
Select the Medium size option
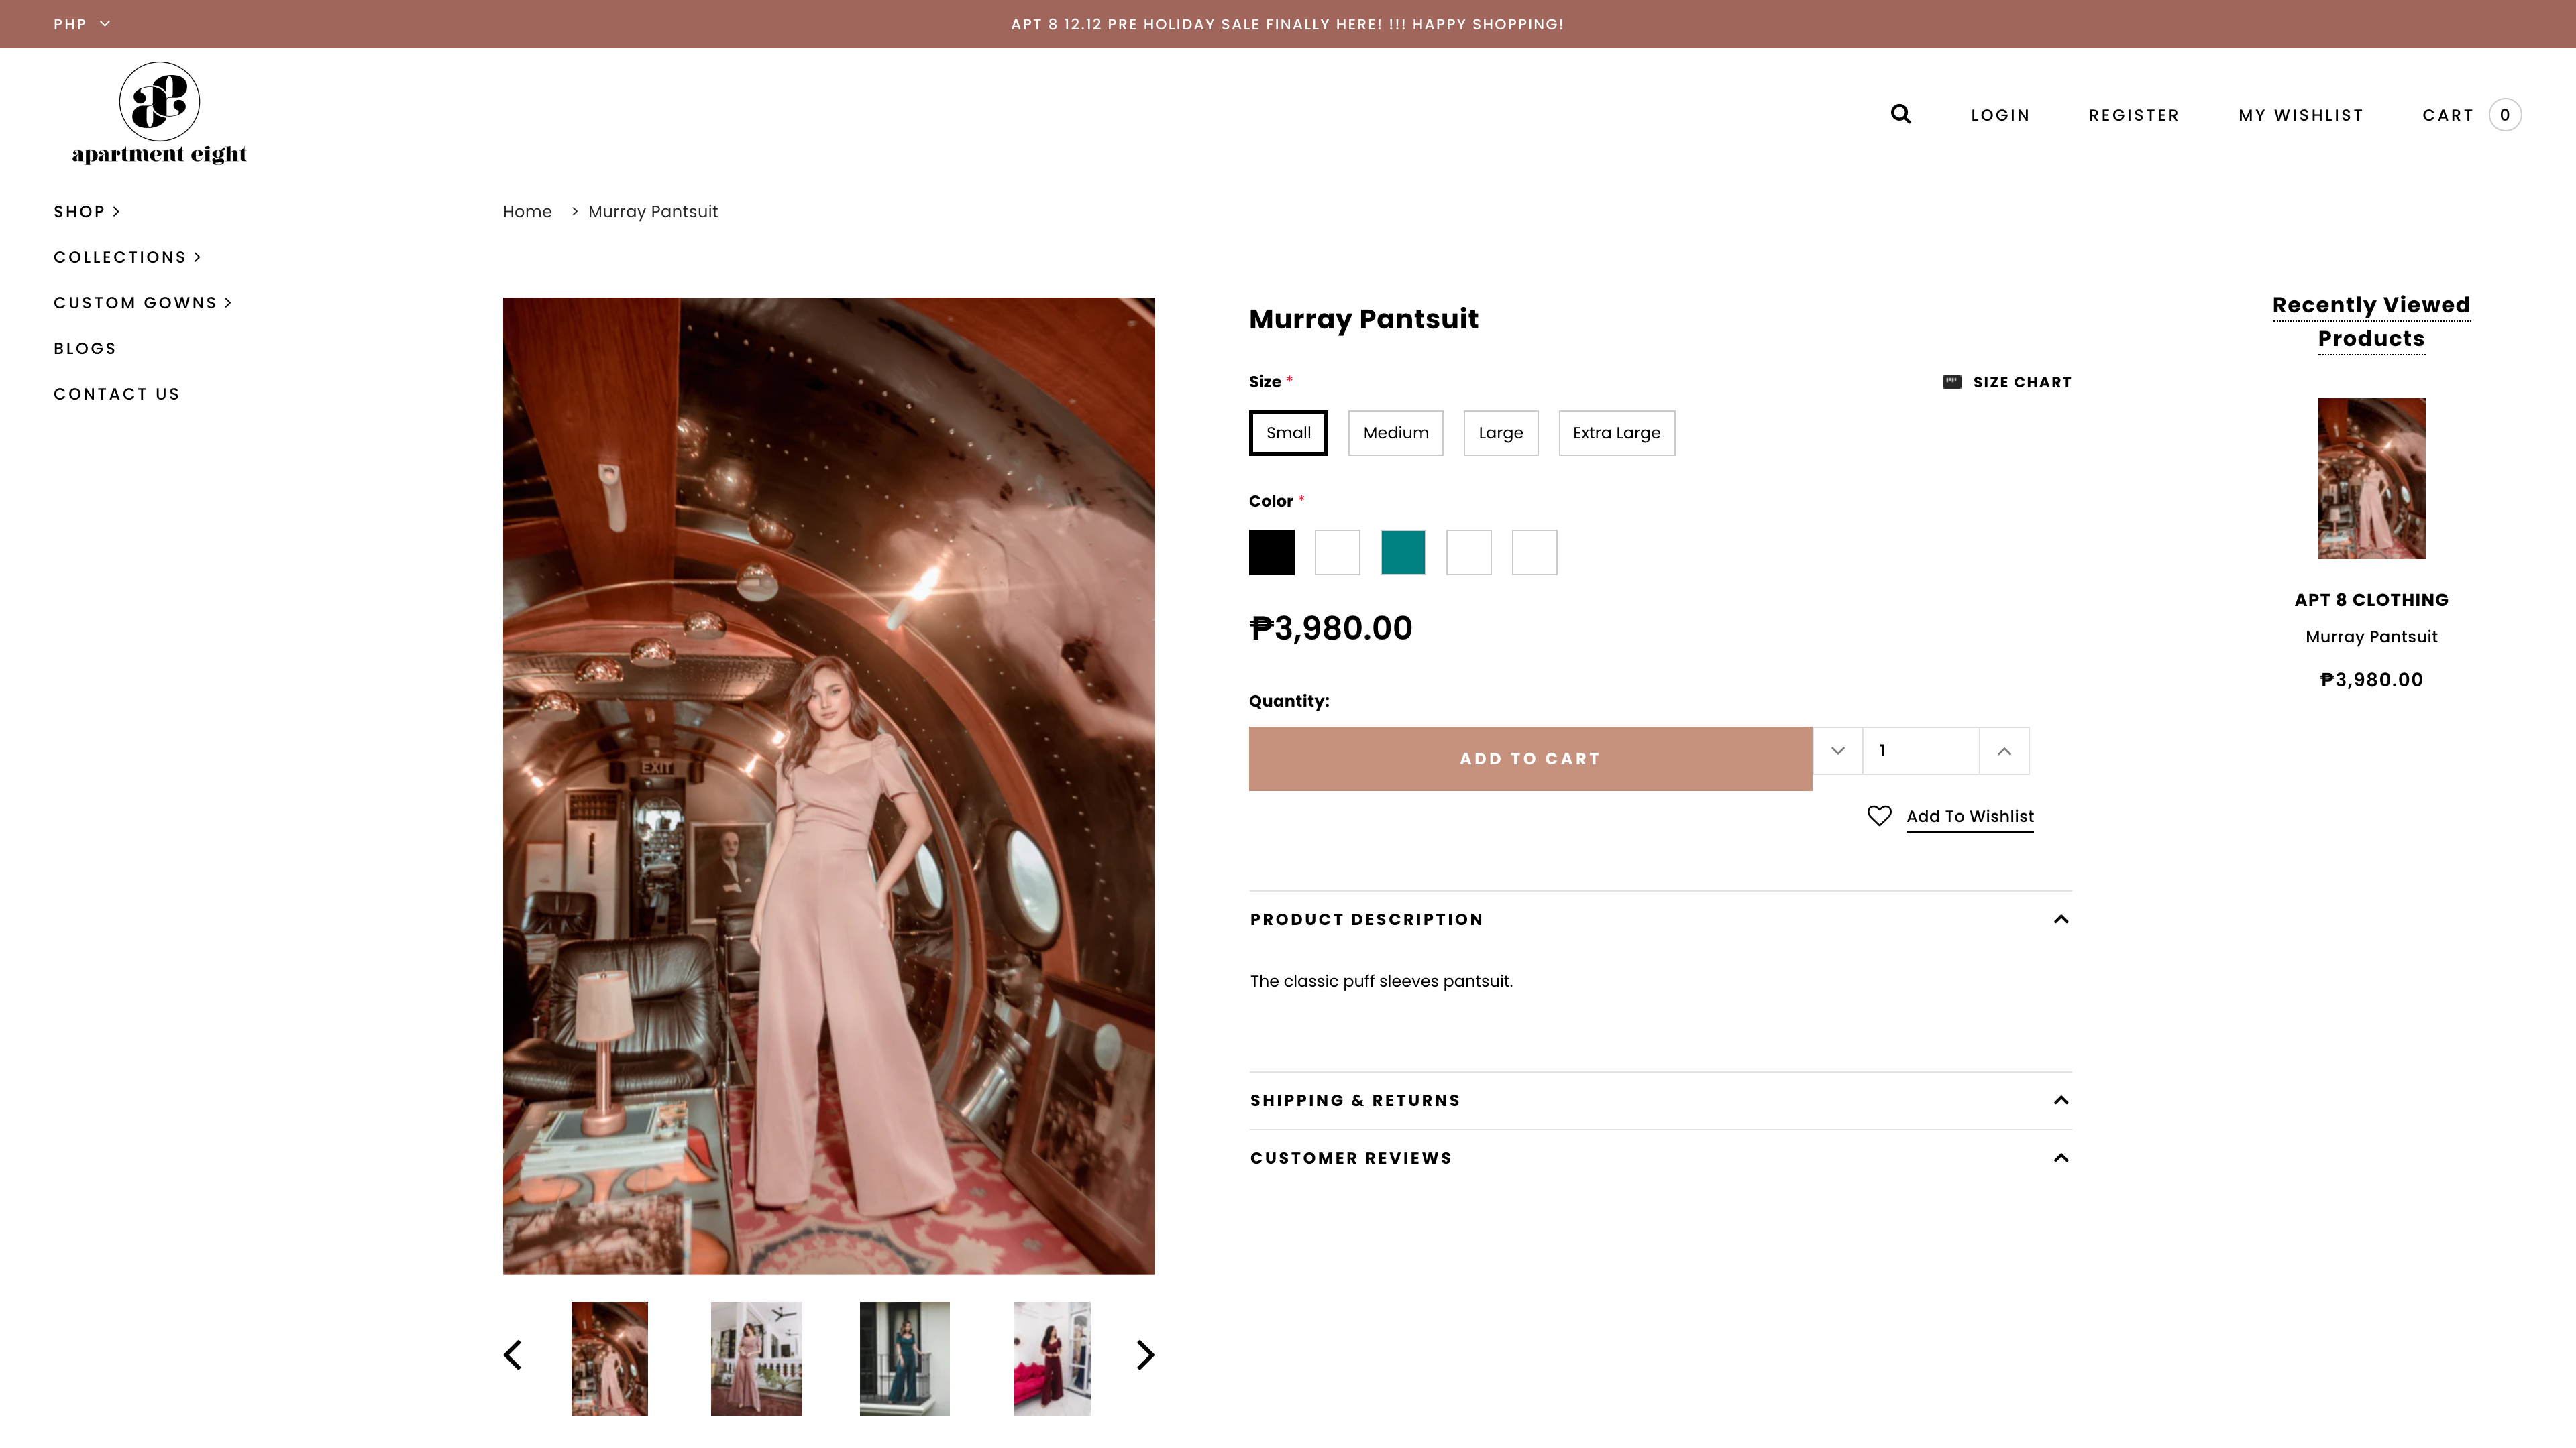tap(1395, 432)
